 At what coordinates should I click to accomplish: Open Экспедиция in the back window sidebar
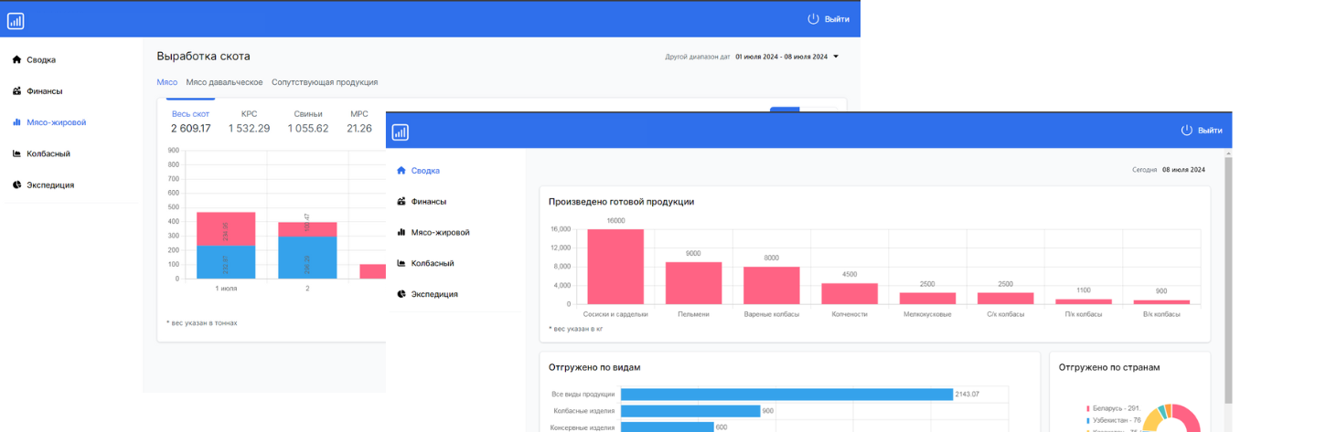point(50,185)
